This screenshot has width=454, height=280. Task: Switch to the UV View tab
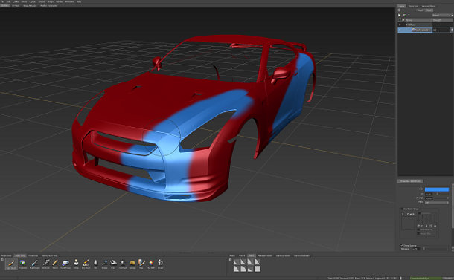tap(16, 5)
